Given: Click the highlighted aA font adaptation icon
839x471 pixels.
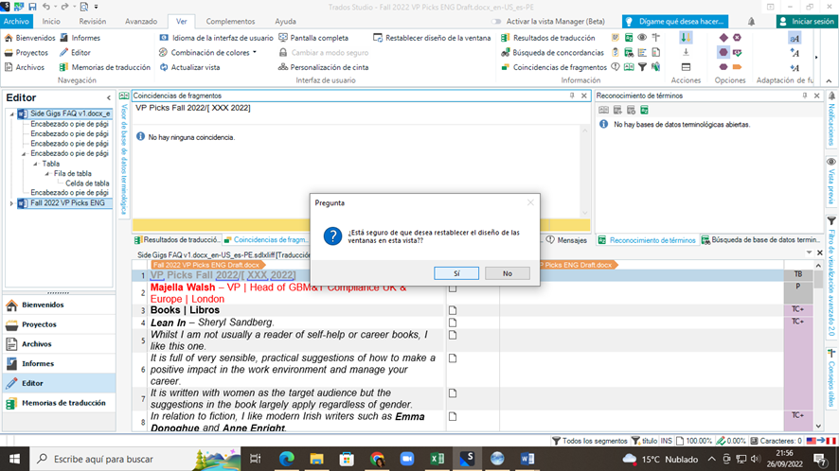Looking at the screenshot, I should tap(794, 38).
